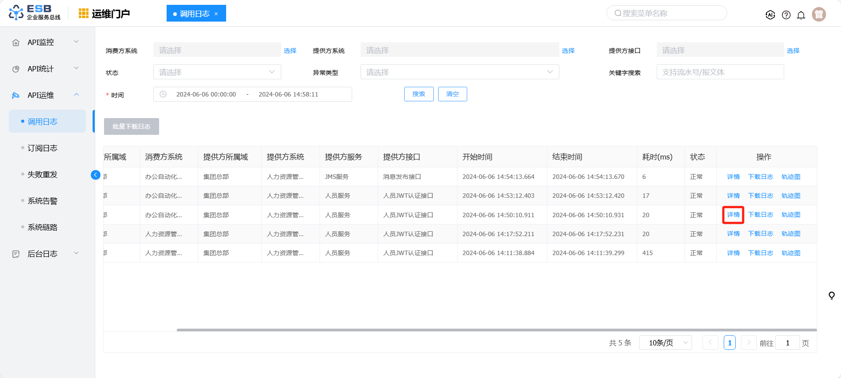
Task: Open the help question mark icon
Action: click(786, 15)
